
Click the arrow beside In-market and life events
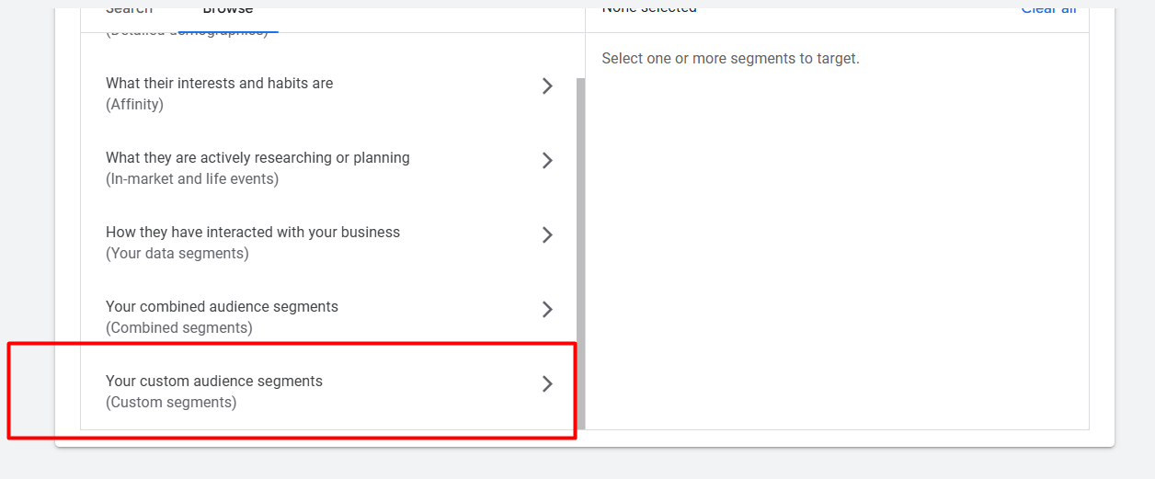pos(547,161)
